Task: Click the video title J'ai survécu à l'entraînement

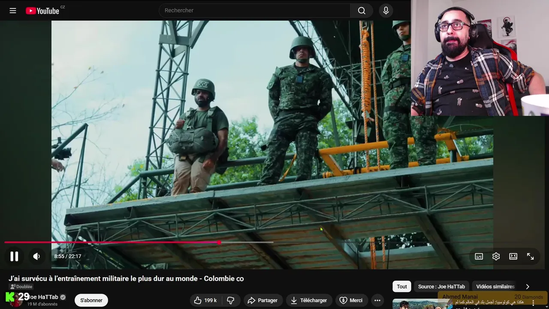Action: tap(126, 279)
